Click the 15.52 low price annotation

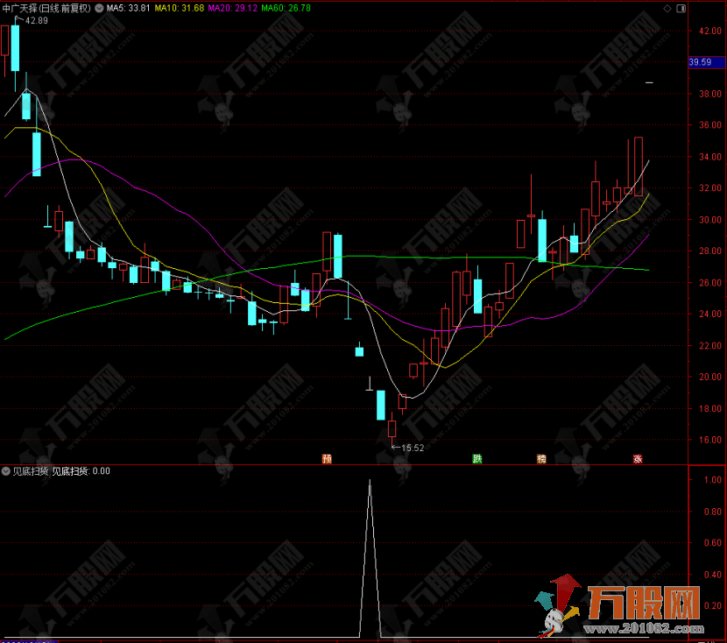[413, 448]
